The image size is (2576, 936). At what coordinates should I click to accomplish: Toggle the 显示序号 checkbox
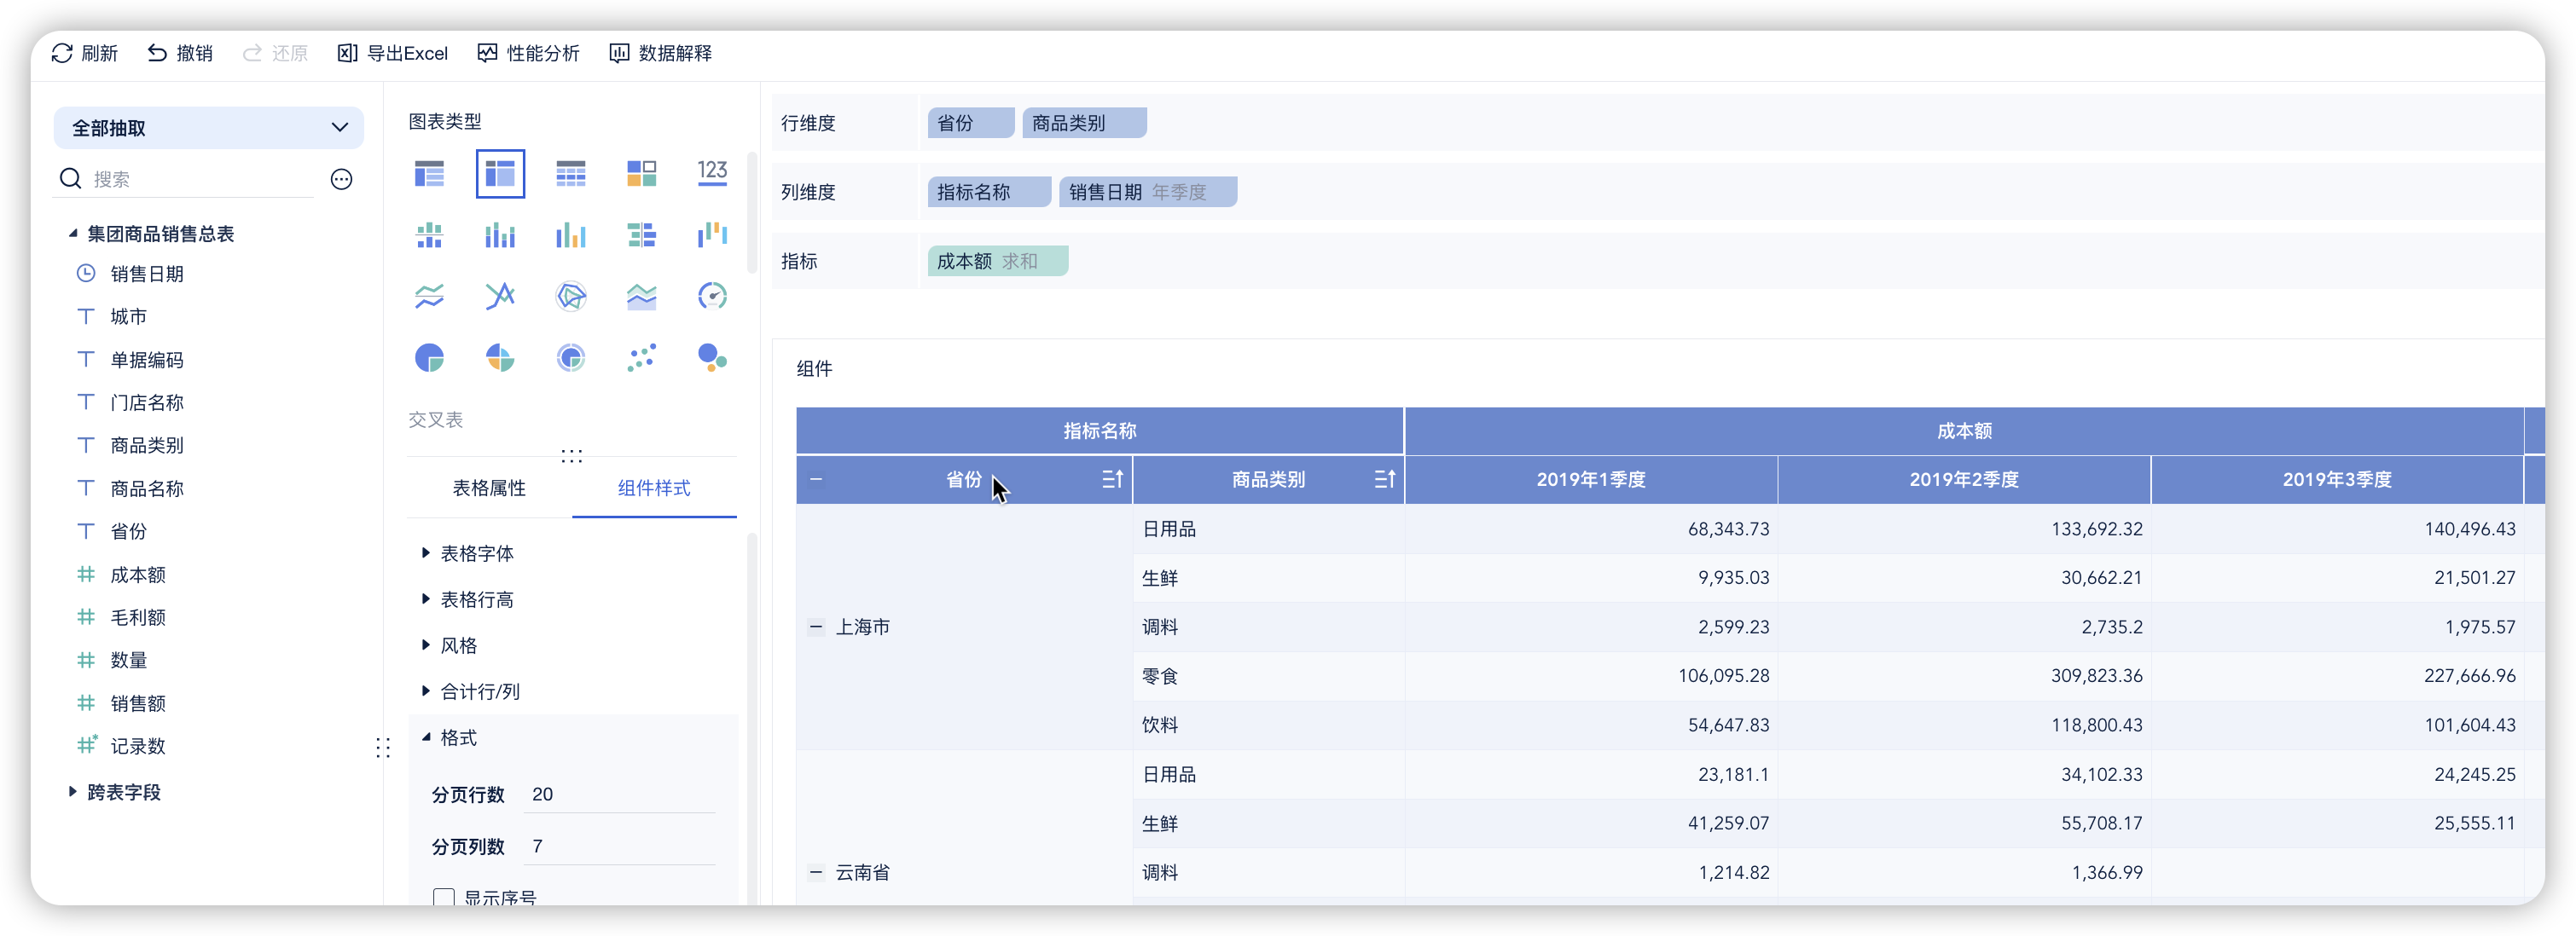444,897
